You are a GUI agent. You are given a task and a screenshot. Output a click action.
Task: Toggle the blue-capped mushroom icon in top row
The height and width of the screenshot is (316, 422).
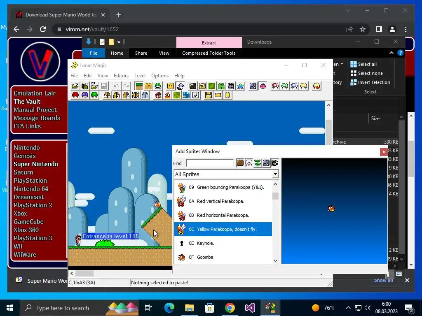click(x=294, y=86)
